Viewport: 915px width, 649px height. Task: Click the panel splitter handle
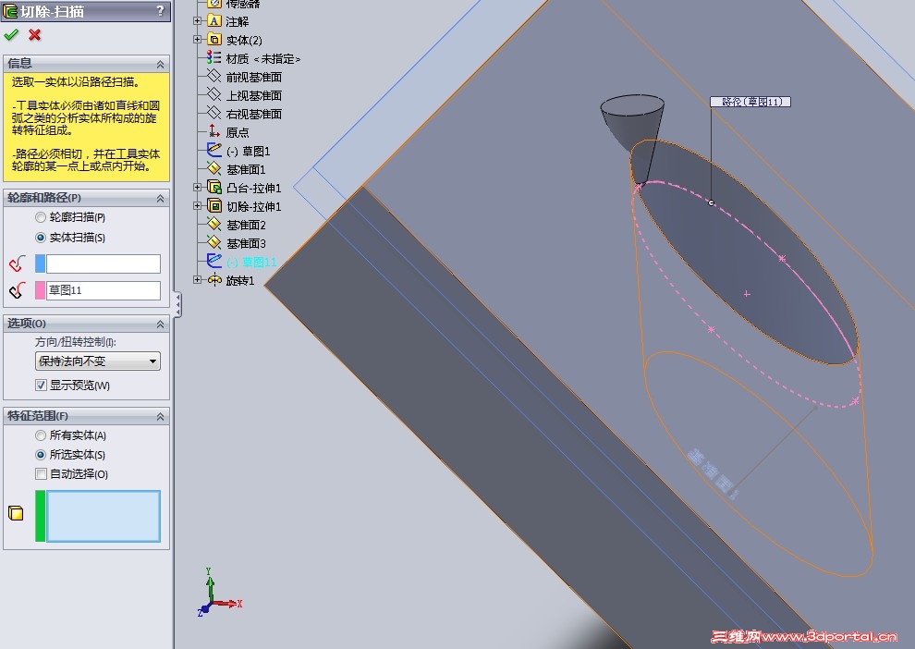[x=177, y=305]
